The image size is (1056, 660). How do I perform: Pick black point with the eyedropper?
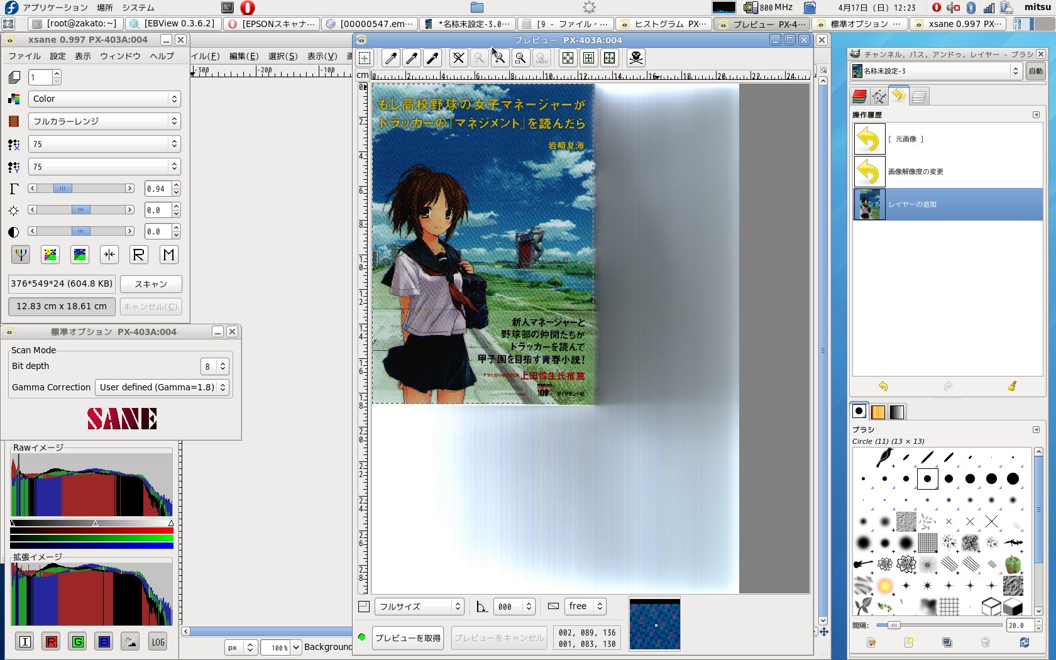432,58
